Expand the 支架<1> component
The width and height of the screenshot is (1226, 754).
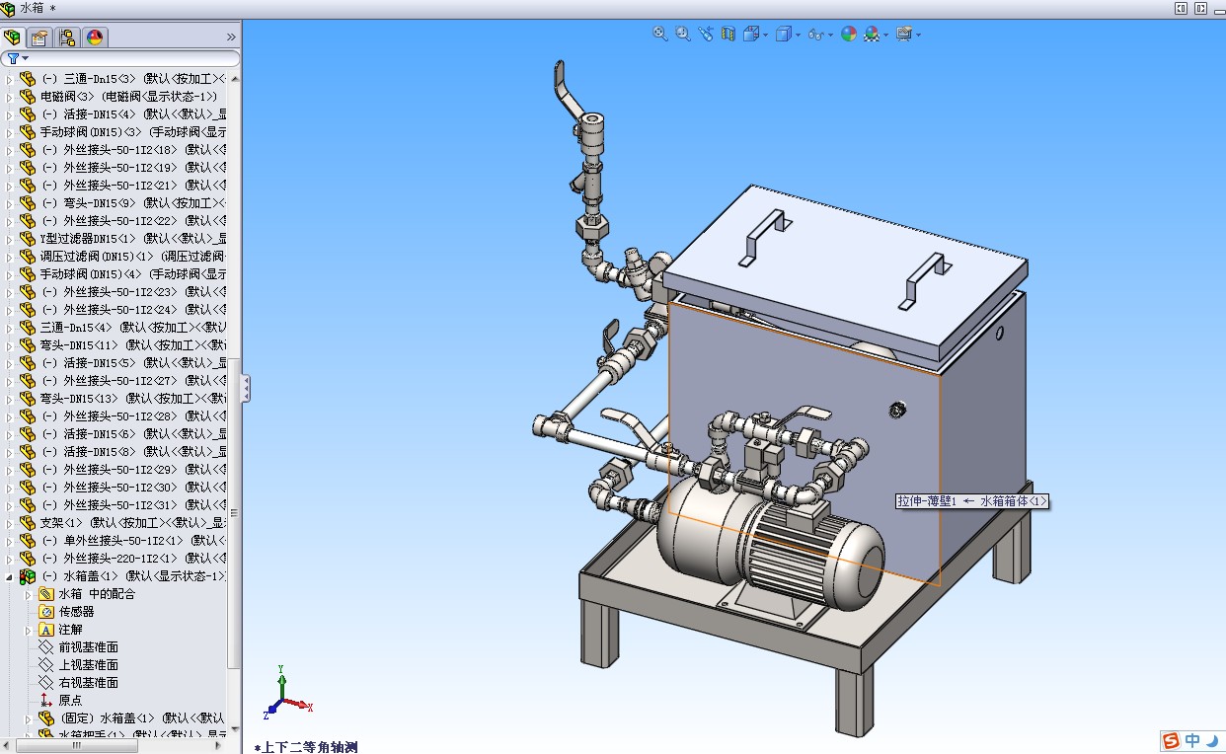pyautogui.click(x=11, y=523)
